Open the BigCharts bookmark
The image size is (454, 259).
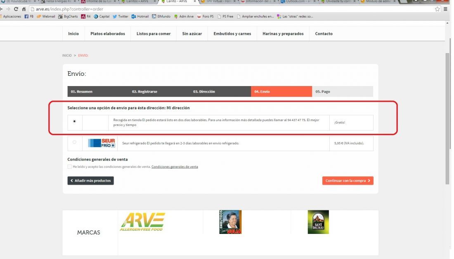(x=68, y=16)
